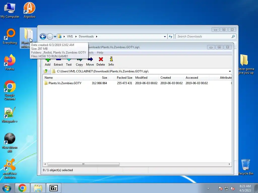
Task: Select the Plants.Vs.Zombies.GOTY folder row
Action: (137, 83)
